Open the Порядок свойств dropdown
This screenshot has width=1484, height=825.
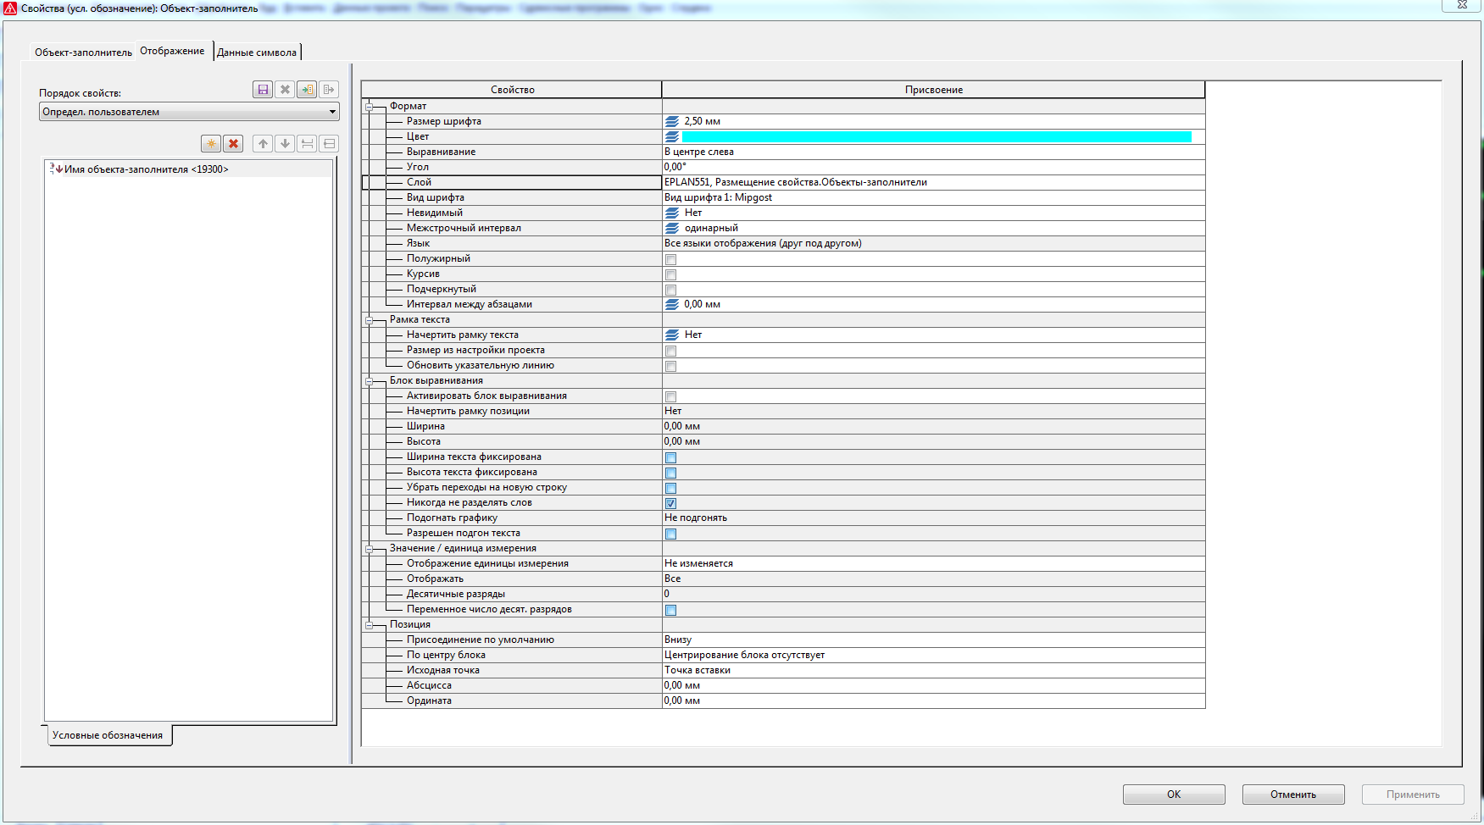point(189,112)
